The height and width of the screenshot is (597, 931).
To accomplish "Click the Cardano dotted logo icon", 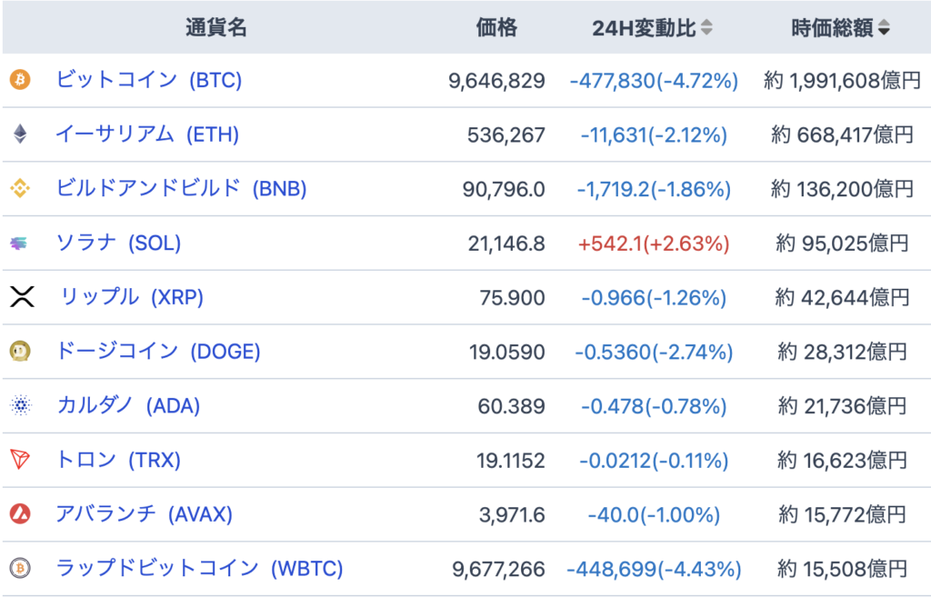I will (x=20, y=406).
